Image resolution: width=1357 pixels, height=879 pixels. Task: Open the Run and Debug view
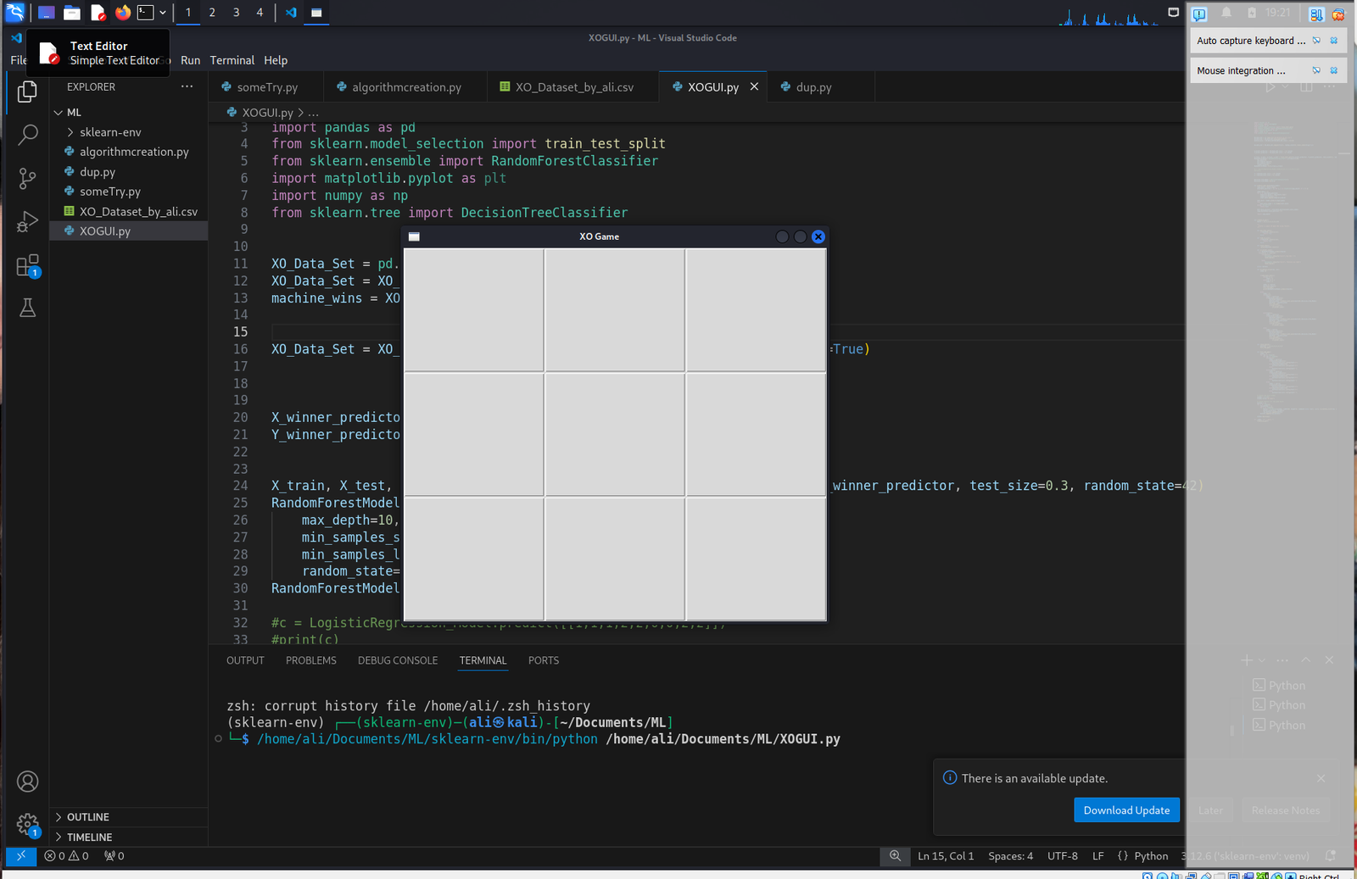point(28,222)
